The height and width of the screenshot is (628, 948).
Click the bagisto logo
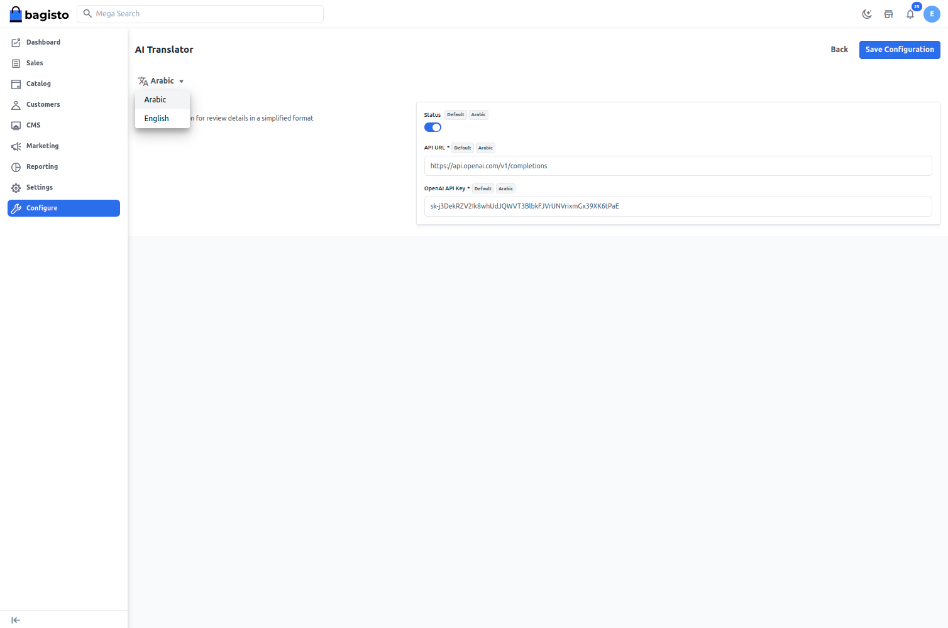coord(39,14)
